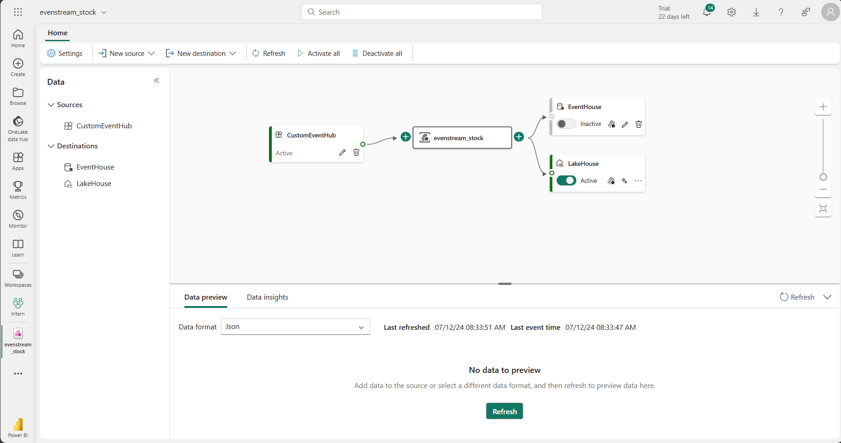Screen dimensions: 841x443
Task: Select the Home ribbon tab
Action: pos(58,33)
